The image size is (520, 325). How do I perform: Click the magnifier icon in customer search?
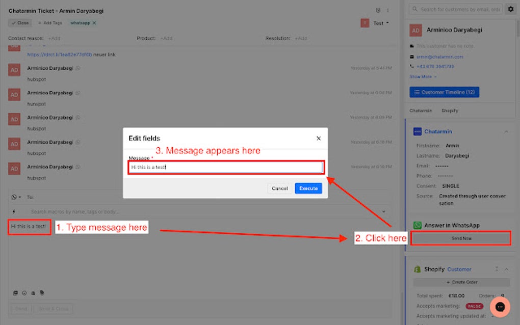coord(415,9)
